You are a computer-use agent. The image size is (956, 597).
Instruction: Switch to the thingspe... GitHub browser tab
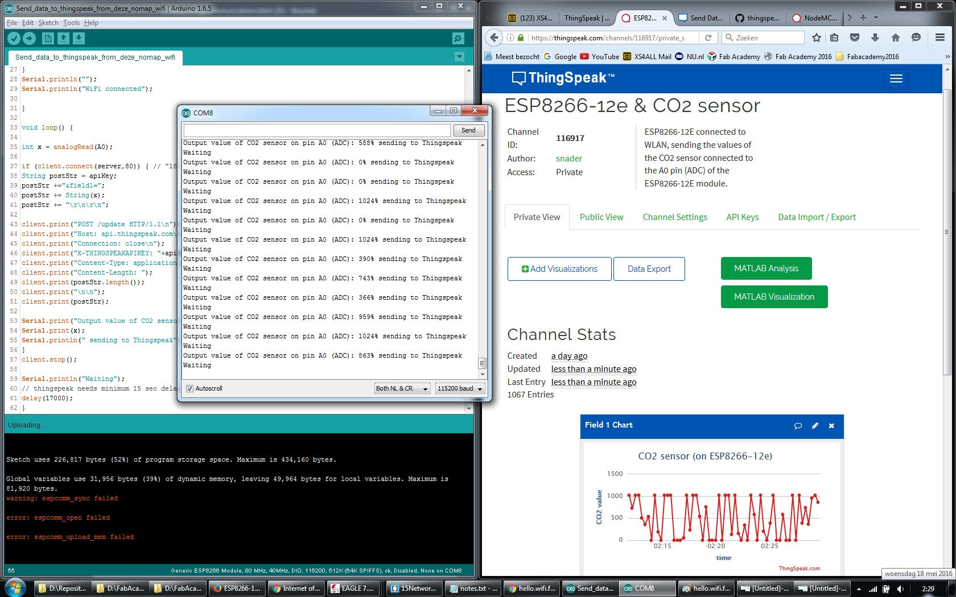coord(757,18)
